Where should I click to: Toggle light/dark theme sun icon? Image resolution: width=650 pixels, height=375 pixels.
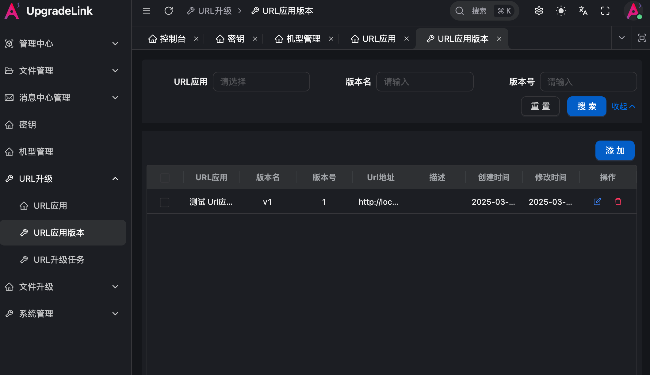click(x=561, y=11)
